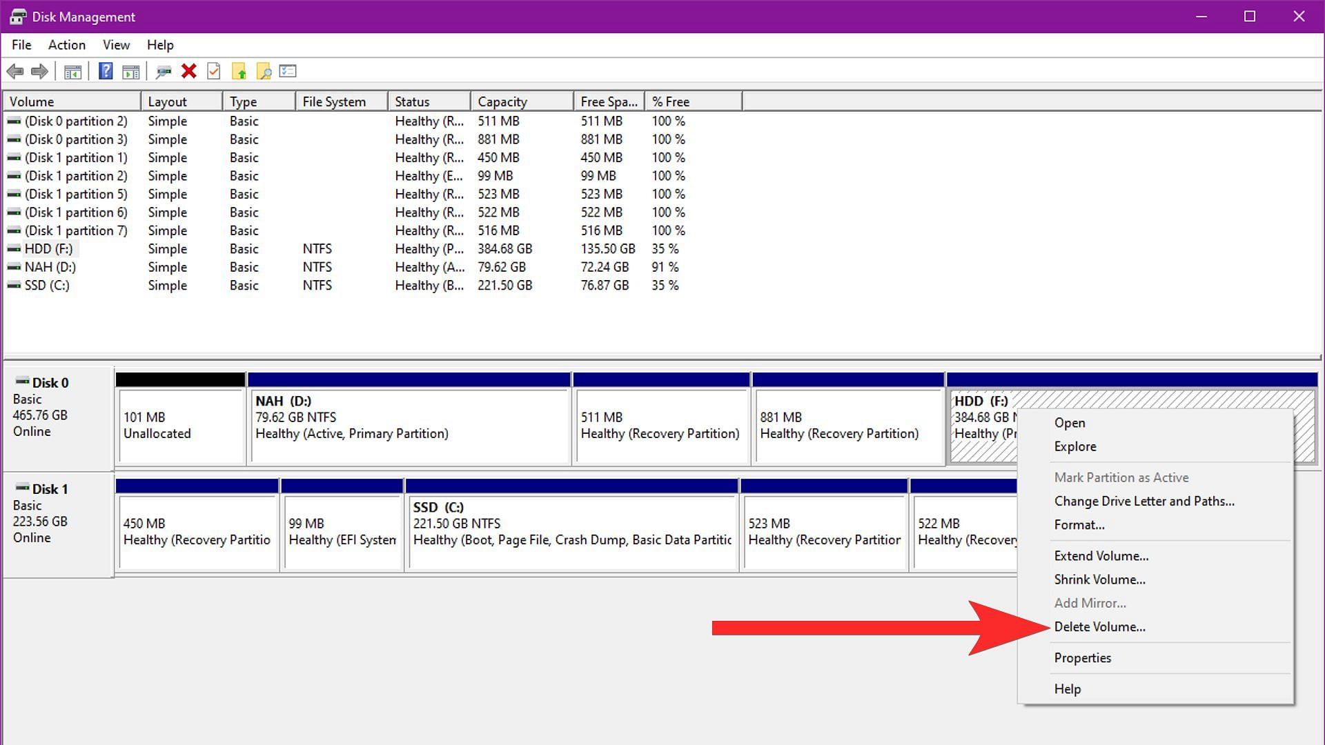Open the File menu
Image resolution: width=1325 pixels, height=745 pixels.
[21, 45]
